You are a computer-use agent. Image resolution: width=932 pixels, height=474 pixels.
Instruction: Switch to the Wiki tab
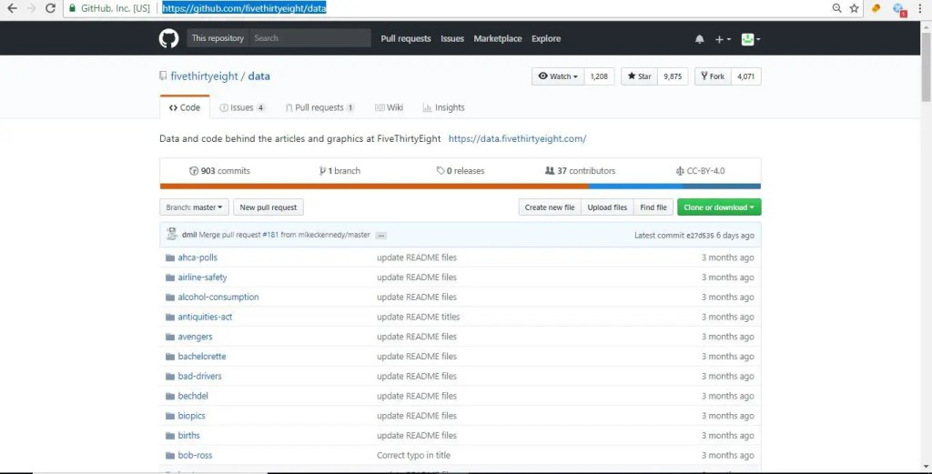tap(389, 107)
